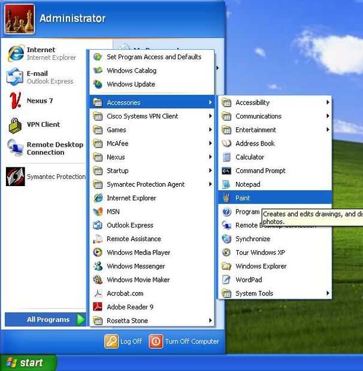Open Remote Assistance

point(152,239)
